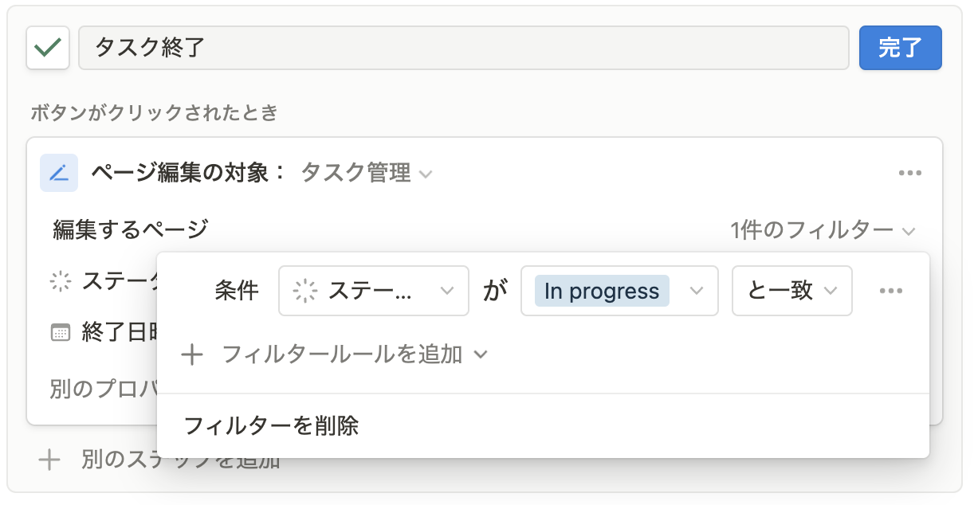Click the タスク終了 button name field
The image size is (974, 505).
pyautogui.click(x=463, y=48)
